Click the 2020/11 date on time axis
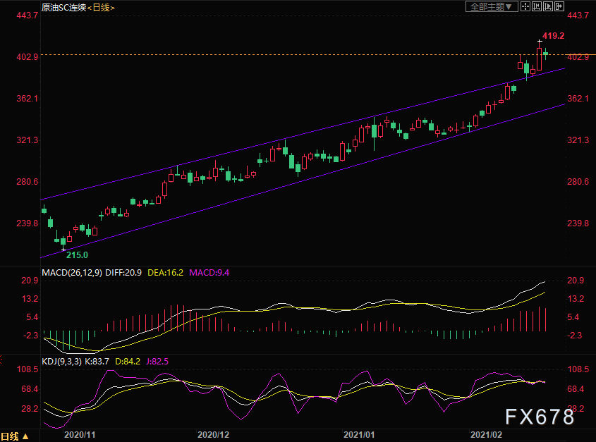The height and width of the screenshot is (442, 596). tap(80, 436)
